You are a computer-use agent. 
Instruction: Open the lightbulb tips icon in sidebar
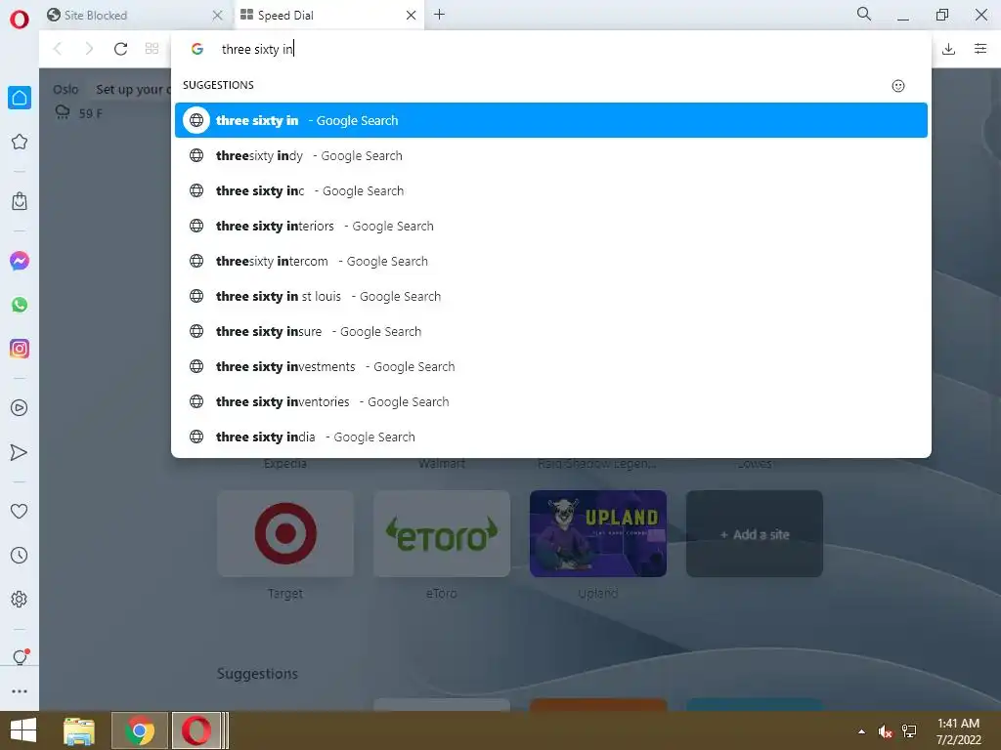click(21, 657)
